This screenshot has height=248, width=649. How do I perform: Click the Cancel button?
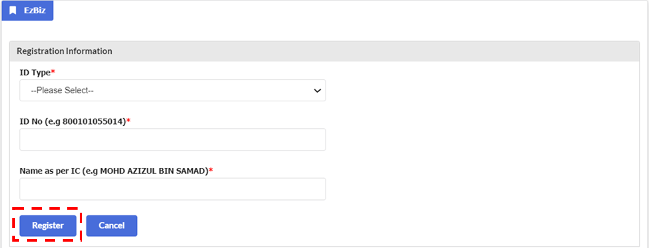tap(112, 225)
